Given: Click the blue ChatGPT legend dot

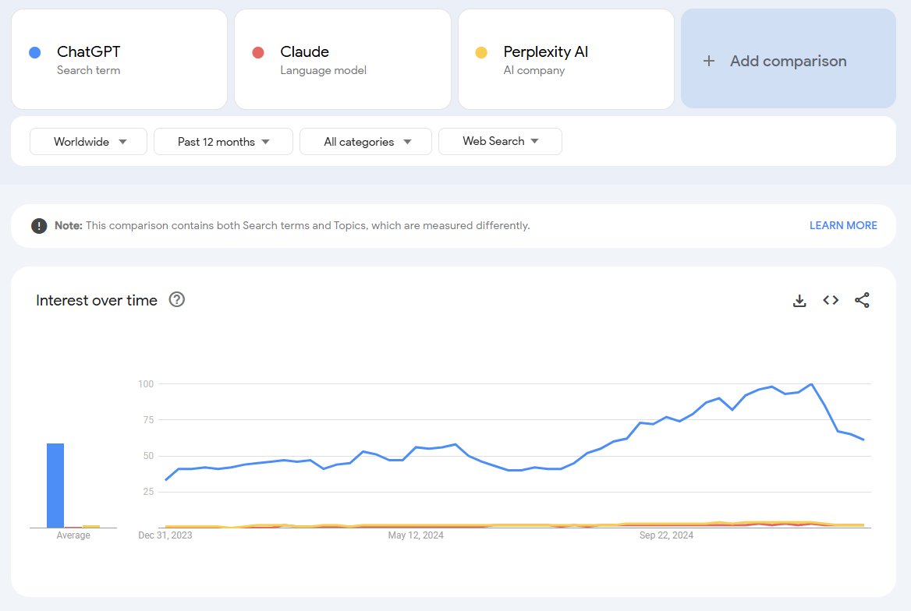Looking at the screenshot, I should click(34, 51).
